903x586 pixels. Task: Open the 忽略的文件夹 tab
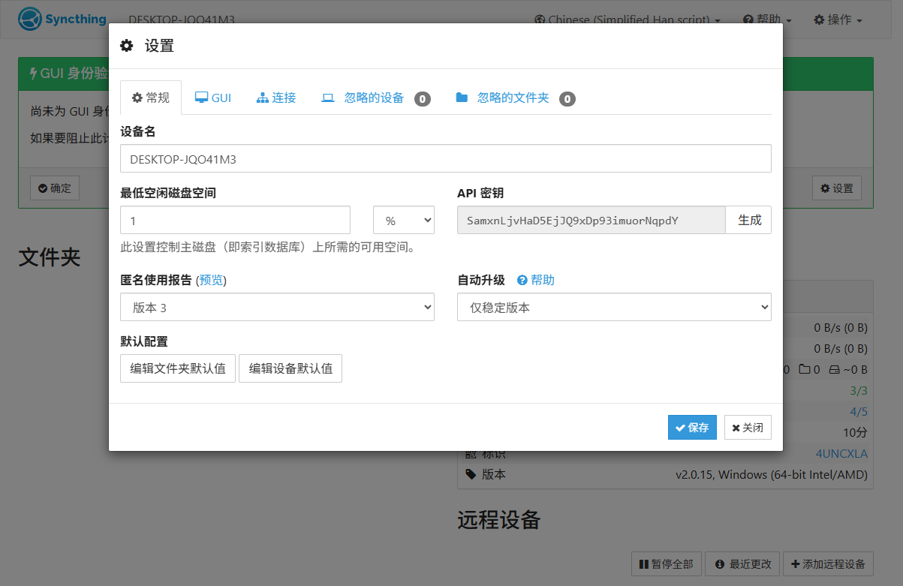tap(513, 98)
